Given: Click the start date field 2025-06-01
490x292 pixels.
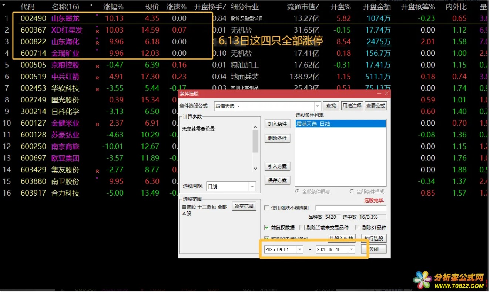Looking at the screenshot, I should [281, 249].
